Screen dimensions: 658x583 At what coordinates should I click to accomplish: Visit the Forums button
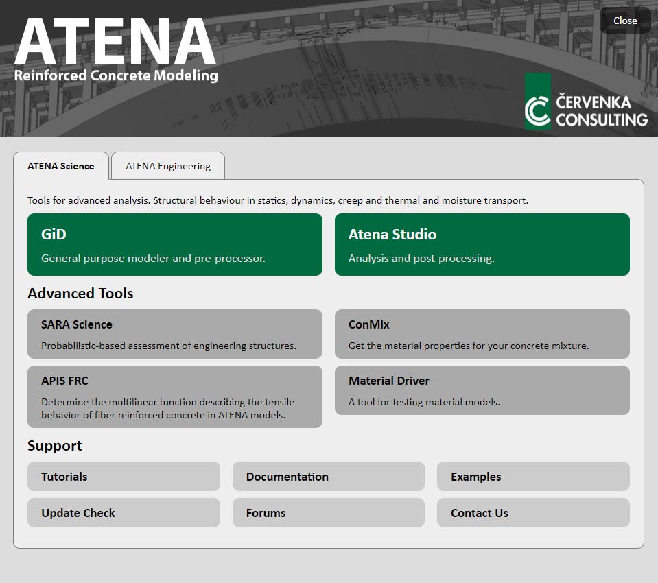click(329, 512)
